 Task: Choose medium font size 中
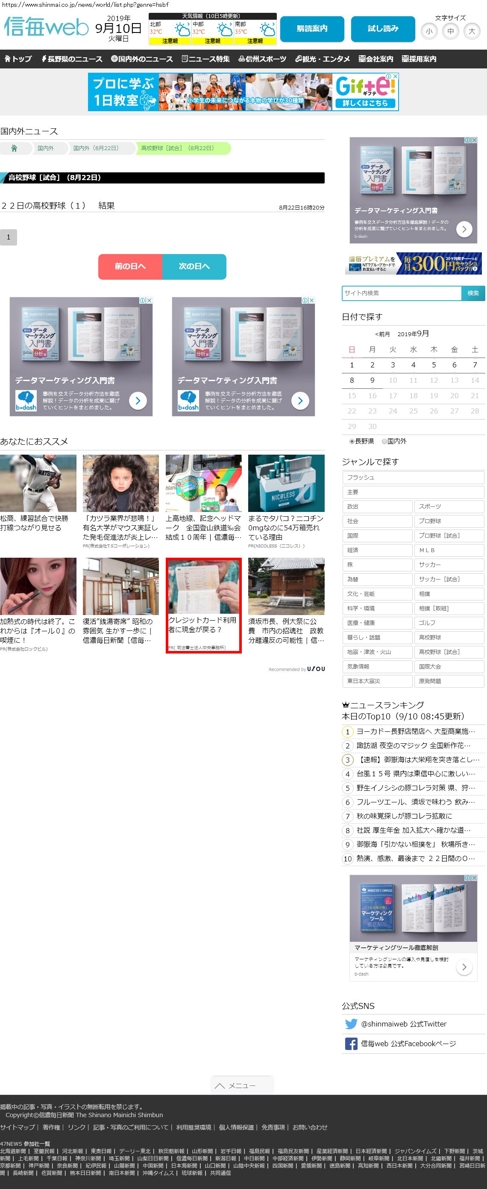tap(450, 31)
